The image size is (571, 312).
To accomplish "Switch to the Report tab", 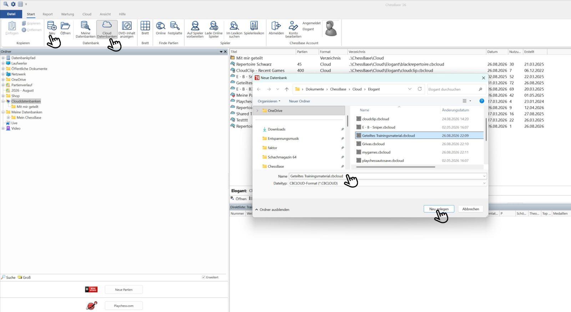I will (47, 14).
